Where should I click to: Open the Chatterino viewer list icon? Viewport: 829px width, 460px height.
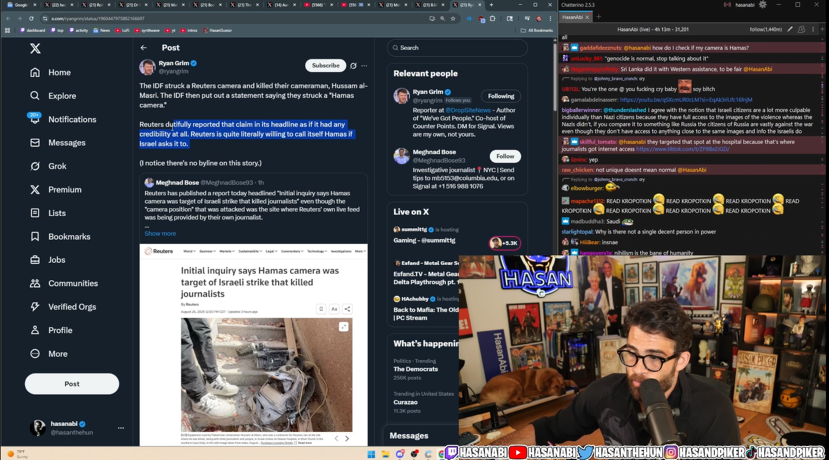click(801, 29)
